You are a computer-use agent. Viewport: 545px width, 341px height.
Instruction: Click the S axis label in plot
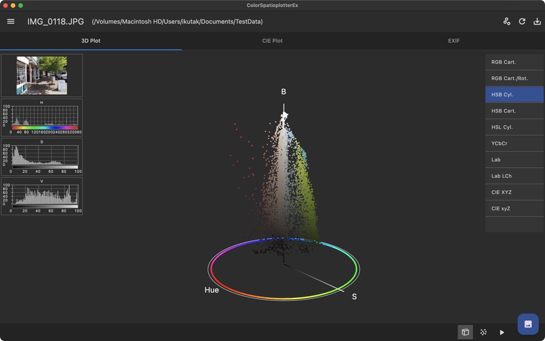pyautogui.click(x=354, y=296)
